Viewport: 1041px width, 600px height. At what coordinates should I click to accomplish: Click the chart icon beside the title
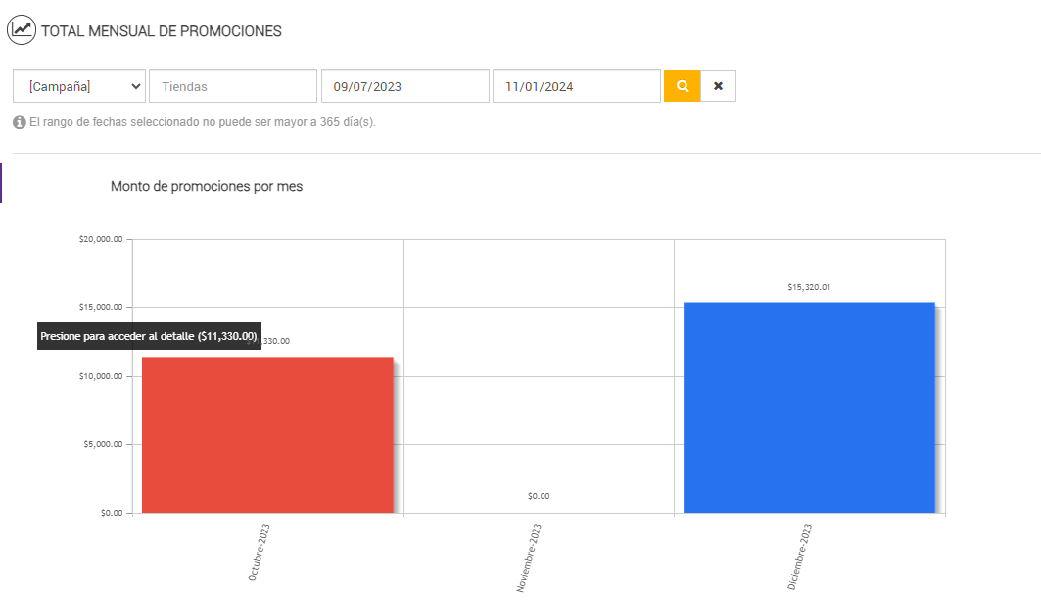point(22,30)
